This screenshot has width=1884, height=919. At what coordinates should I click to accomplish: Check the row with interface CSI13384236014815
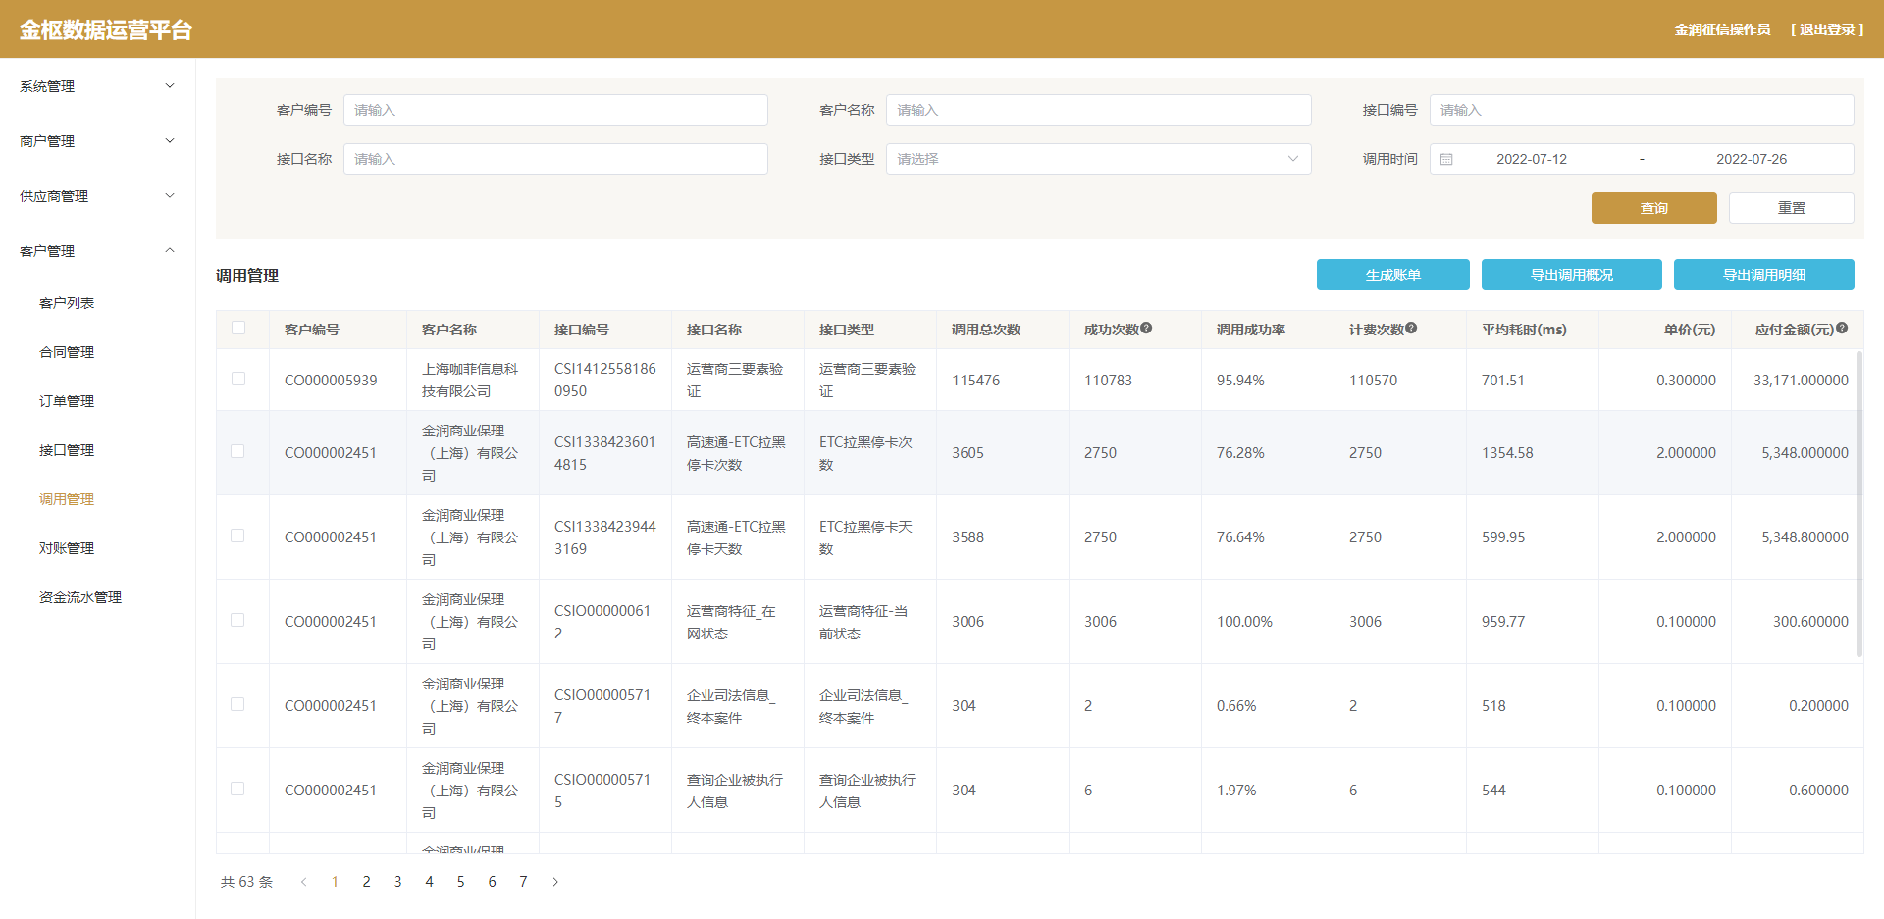pos(237,451)
